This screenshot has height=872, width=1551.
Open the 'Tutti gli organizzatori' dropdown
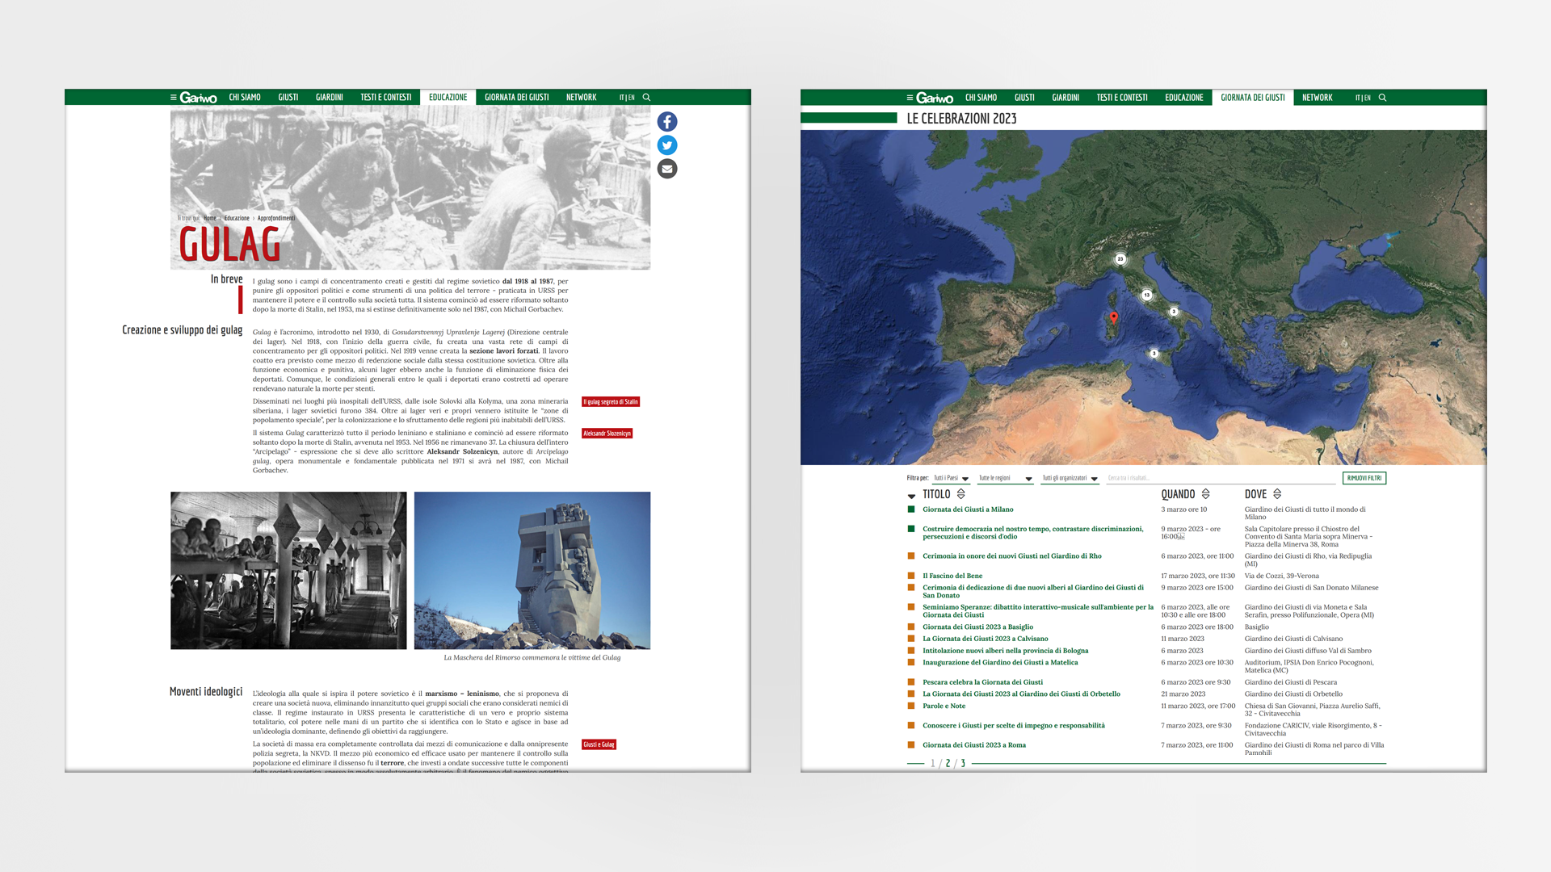click(1070, 479)
